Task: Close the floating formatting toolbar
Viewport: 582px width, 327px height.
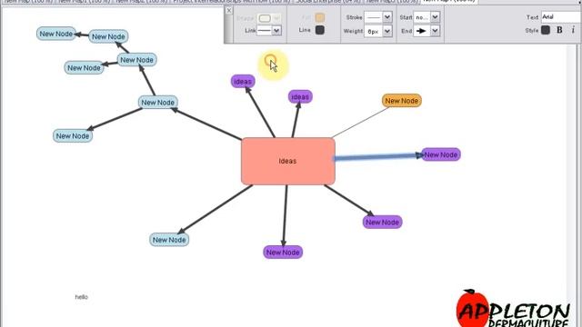Action: click(x=229, y=10)
